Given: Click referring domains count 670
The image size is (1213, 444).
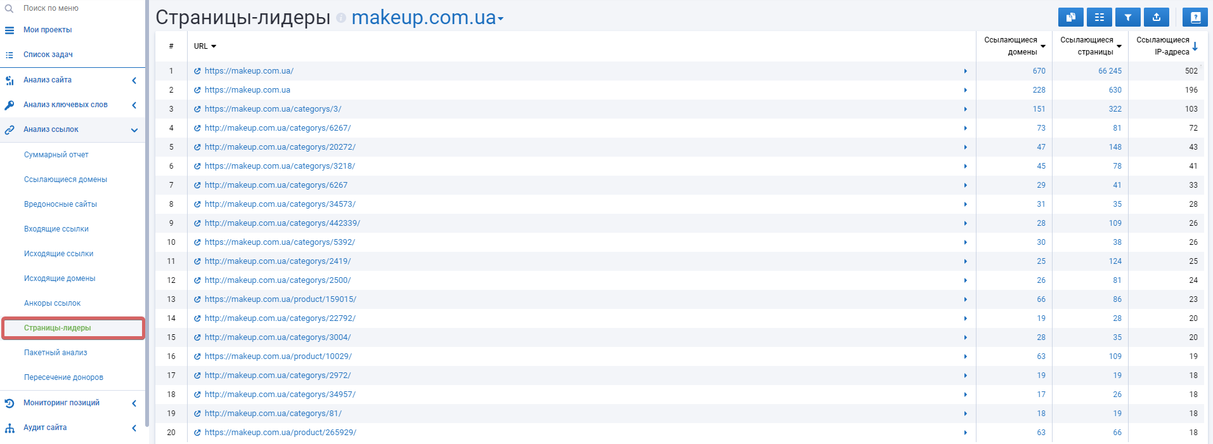Looking at the screenshot, I should click(x=1039, y=71).
